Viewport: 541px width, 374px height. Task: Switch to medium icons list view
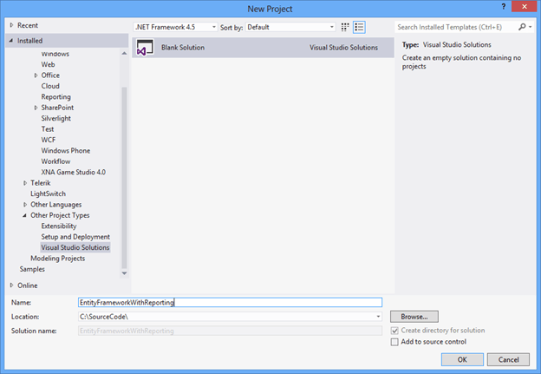tap(359, 27)
